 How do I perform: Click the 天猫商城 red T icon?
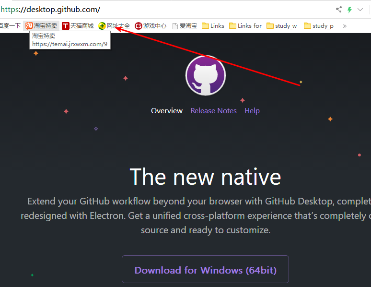pyautogui.click(x=66, y=26)
